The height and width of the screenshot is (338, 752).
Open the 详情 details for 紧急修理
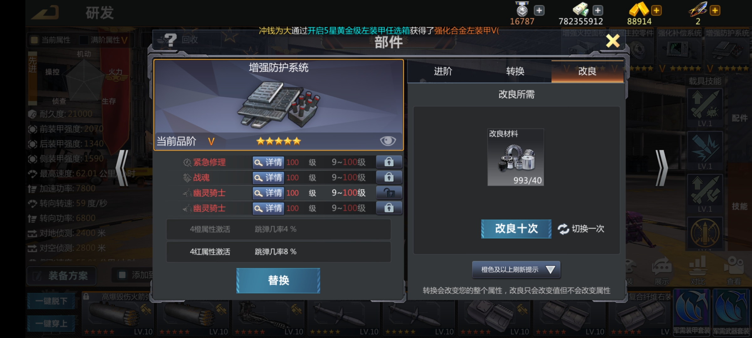tap(268, 162)
